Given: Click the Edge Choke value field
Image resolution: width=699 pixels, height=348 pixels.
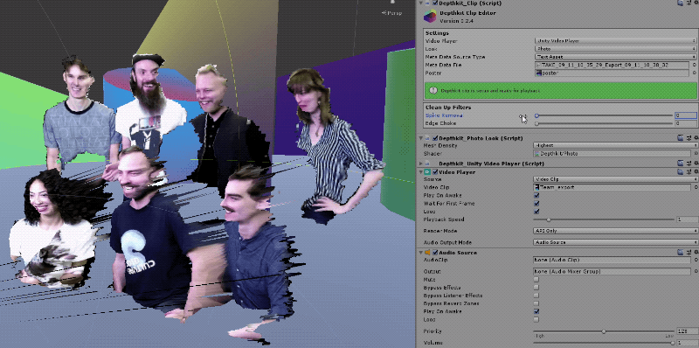Looking at the screenshot, I should (x=686, y=123).
